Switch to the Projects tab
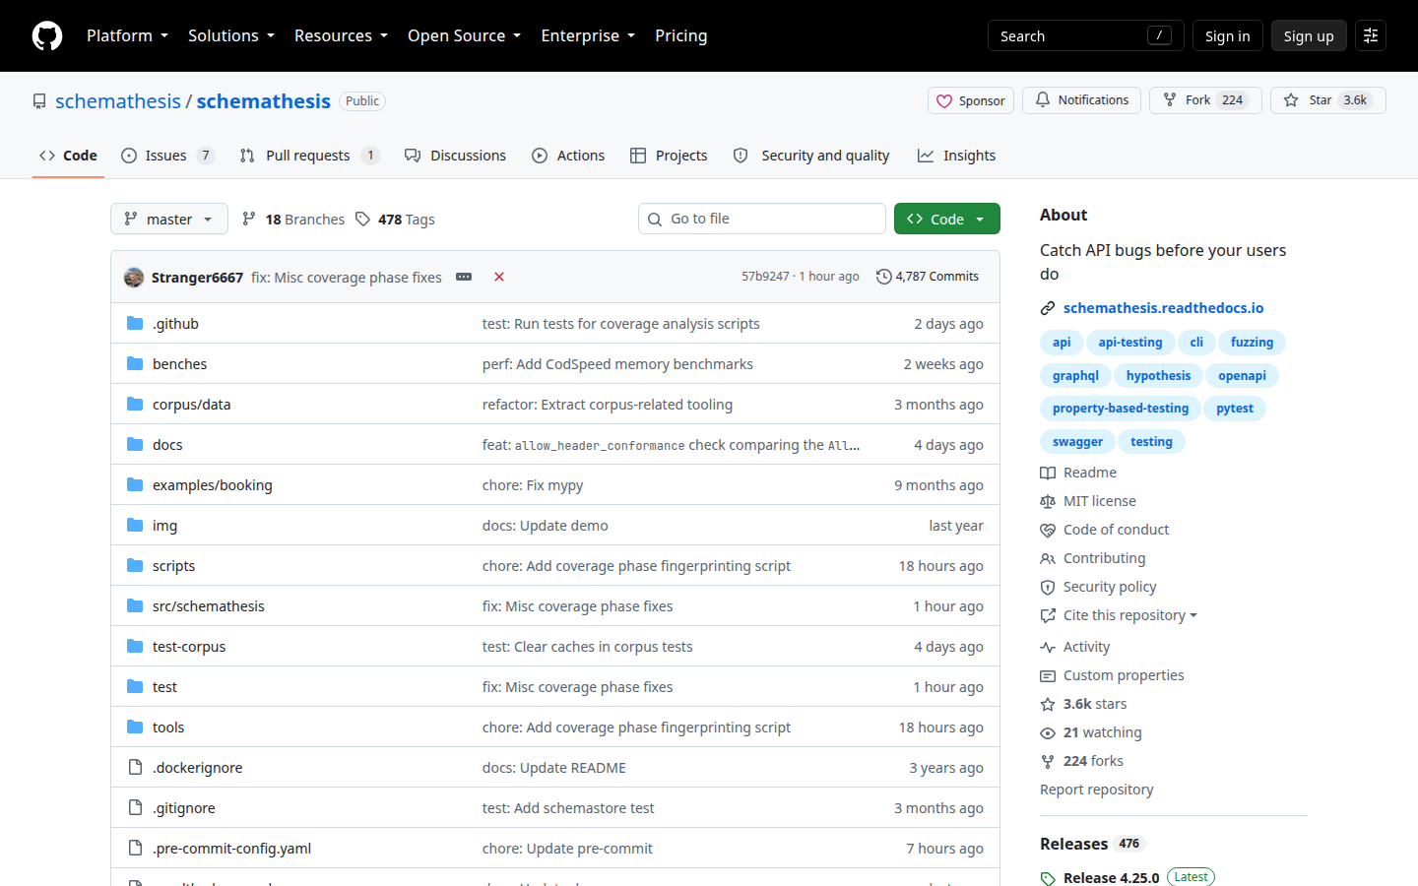Screen dimensions: 1418x886 point(669,156)
